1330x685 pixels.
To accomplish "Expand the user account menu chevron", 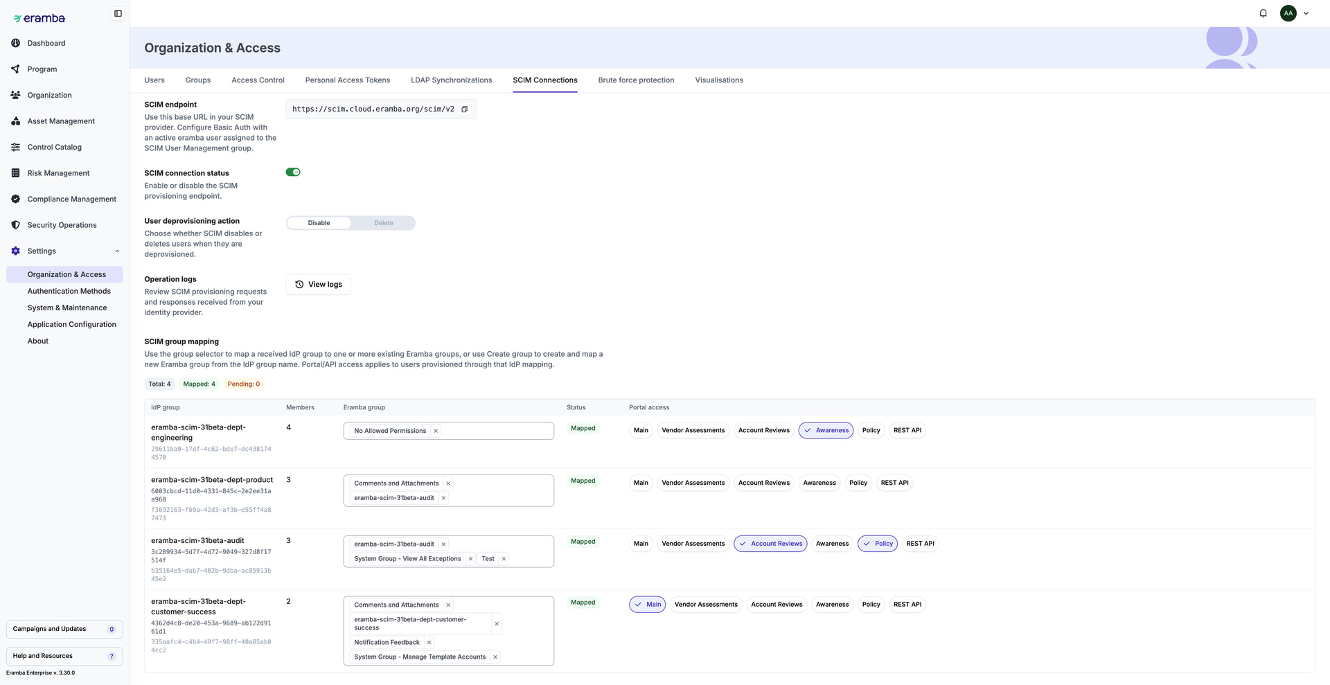I will pos(1306,13).
